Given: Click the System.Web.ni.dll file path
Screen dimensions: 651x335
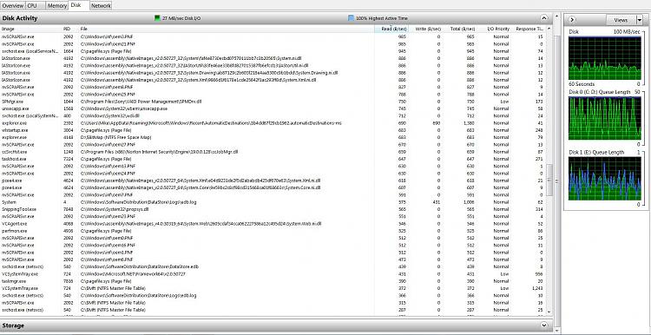Looking at the screenshot, I should [x=201, y=224].
